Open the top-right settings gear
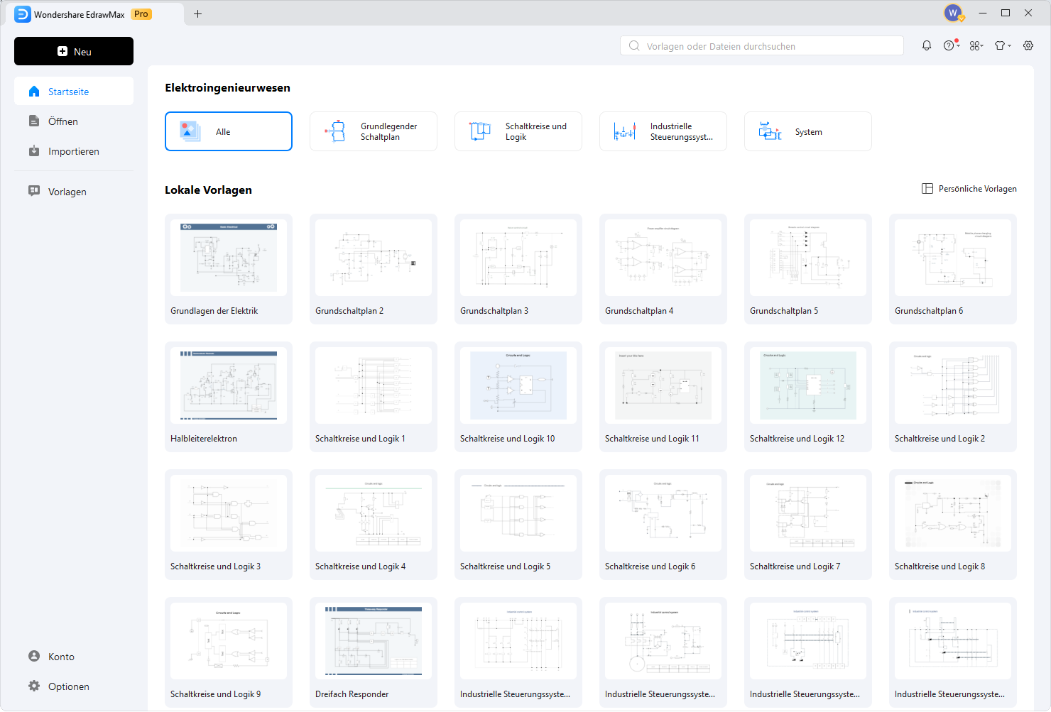Screen dimensions: 1051x712 1028,45
